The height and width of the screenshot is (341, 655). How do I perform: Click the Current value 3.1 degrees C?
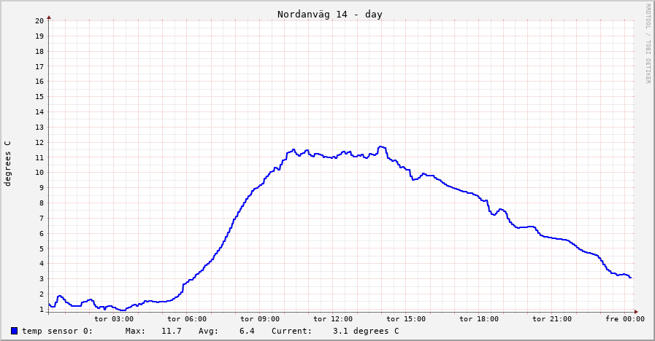(366, 331)
